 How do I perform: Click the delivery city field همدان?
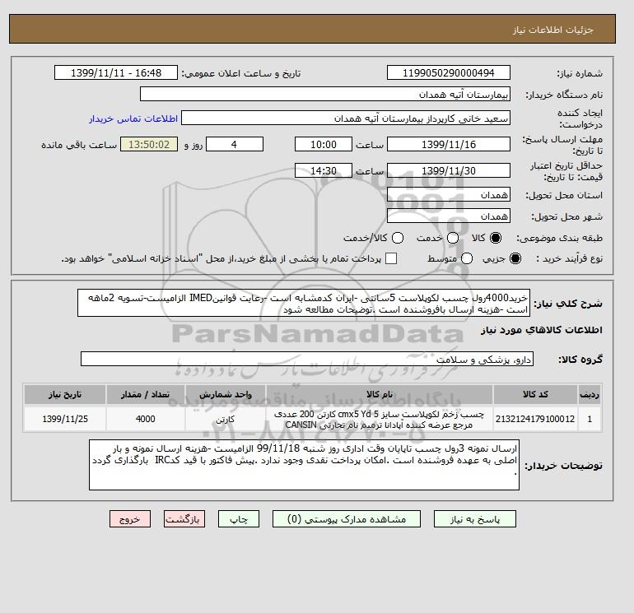pos(449,216)
